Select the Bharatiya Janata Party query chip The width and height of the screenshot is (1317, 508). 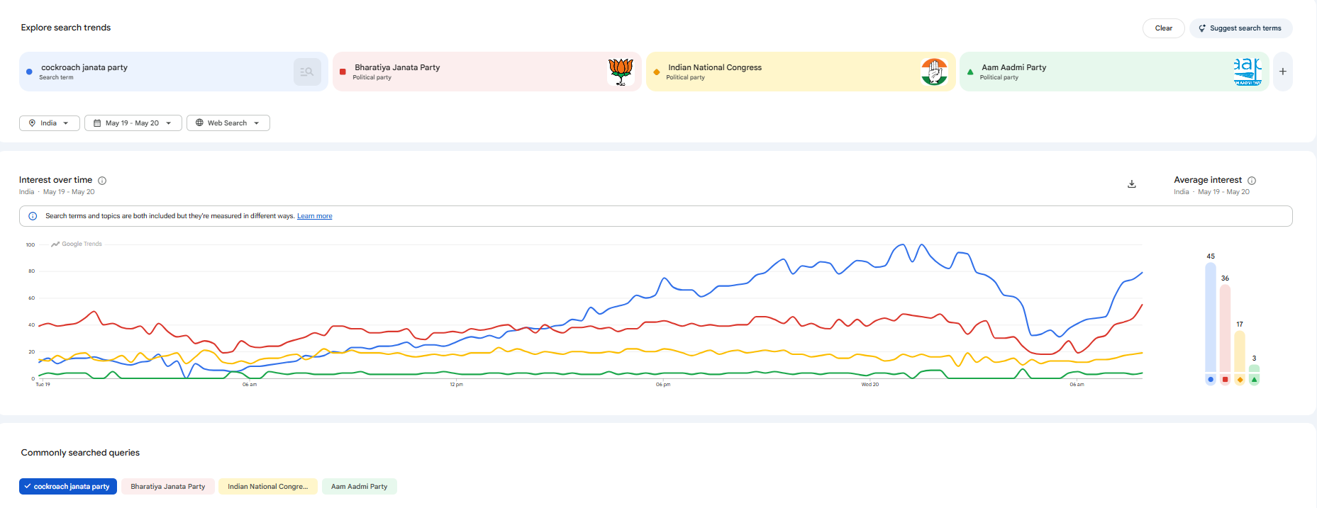tap(167, 487)
